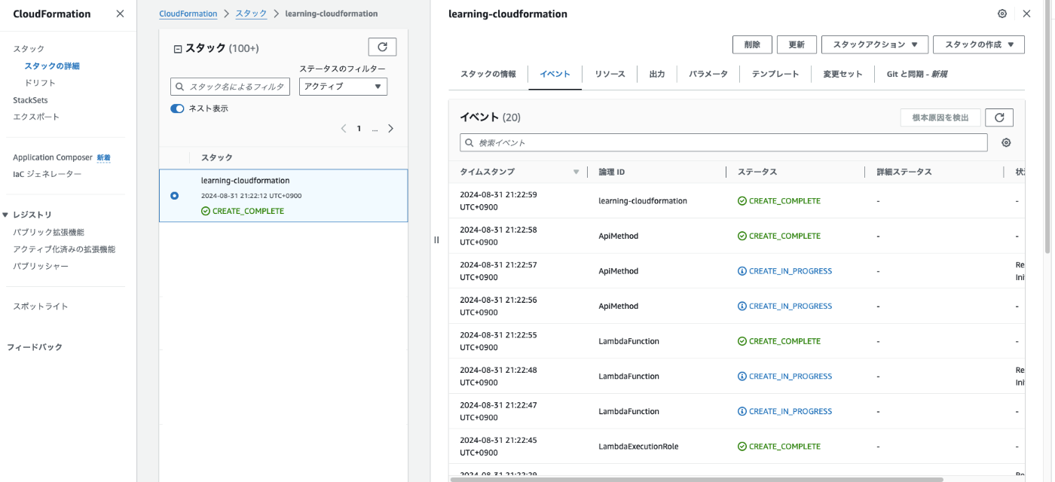
Task: Refresh the stack list
Action: pyautogui.click(x=382, y=47)
